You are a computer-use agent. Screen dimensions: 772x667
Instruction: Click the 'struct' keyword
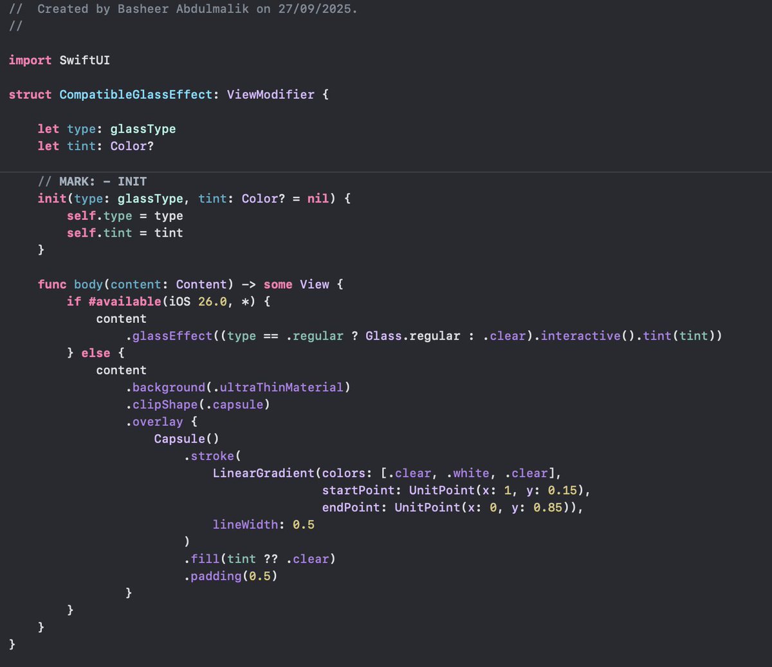coord(30,95)
